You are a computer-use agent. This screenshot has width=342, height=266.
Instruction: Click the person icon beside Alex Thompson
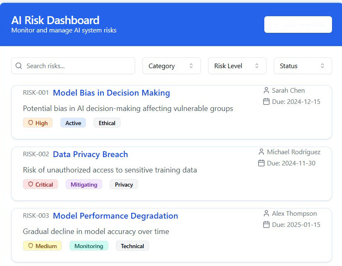266,213
